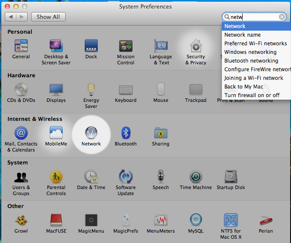Click the magnifying glass search icon

227,17
